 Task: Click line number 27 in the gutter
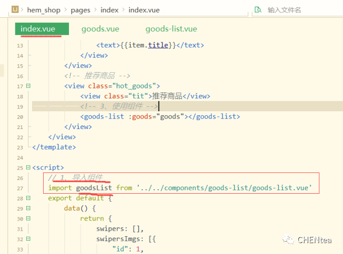[20, 188]
